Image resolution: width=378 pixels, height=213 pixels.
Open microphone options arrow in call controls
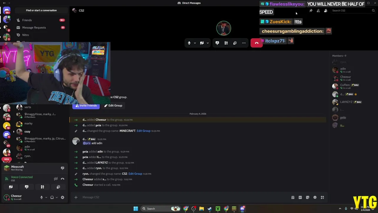[x=195, y=43]
